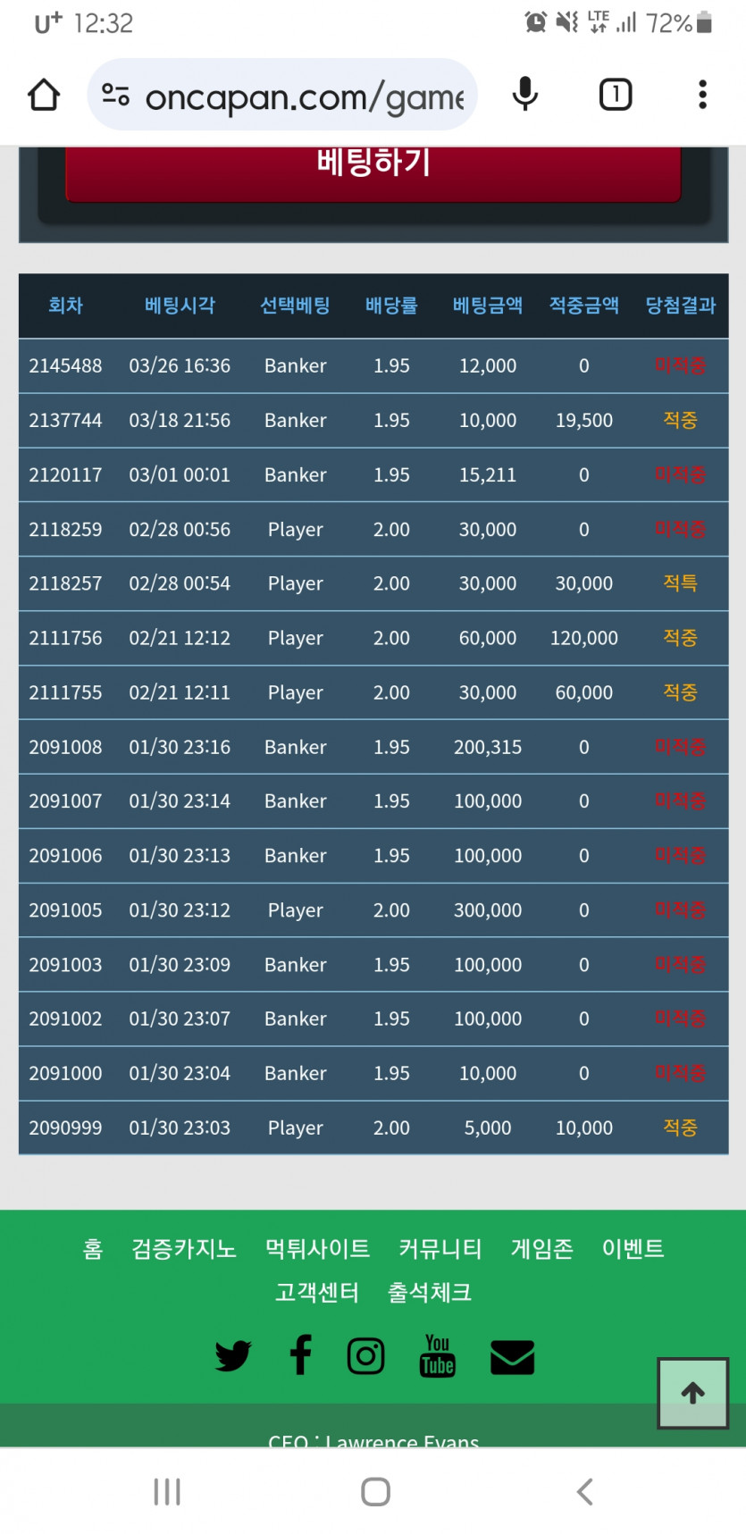Open the browser three-dot menu
Image resolution: width=746 pixels, height=1534 pixels.
click(703, 95)
